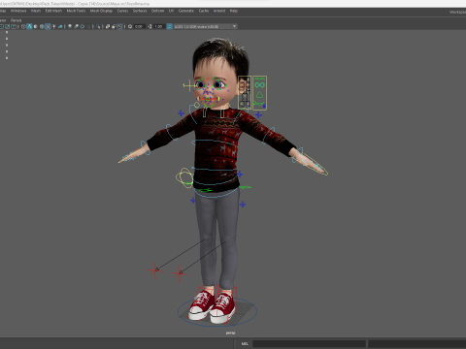Toggle Screen Space Ambient Occlusion icon
This screenshot has height=349, width=466.
pyautogui.click(x=70, y=26)
